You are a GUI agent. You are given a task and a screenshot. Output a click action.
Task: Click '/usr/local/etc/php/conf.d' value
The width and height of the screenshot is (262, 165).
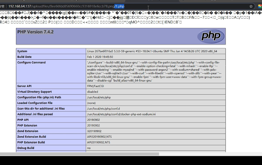coord(103,109)
